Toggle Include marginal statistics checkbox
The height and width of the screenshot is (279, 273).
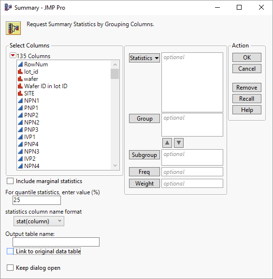pos(10,181)
